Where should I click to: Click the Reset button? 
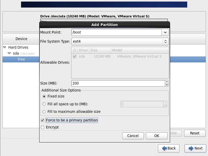pyautogui.click(x=195, y=133)
